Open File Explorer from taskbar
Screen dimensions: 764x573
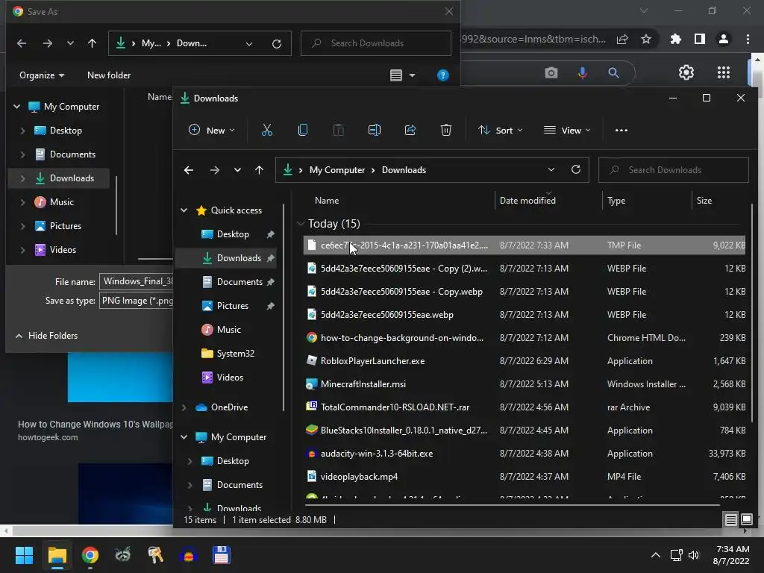click(x=57, y=555)
